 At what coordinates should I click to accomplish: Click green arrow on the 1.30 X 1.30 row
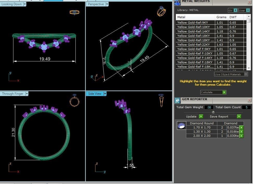click(x=241, y=132)
